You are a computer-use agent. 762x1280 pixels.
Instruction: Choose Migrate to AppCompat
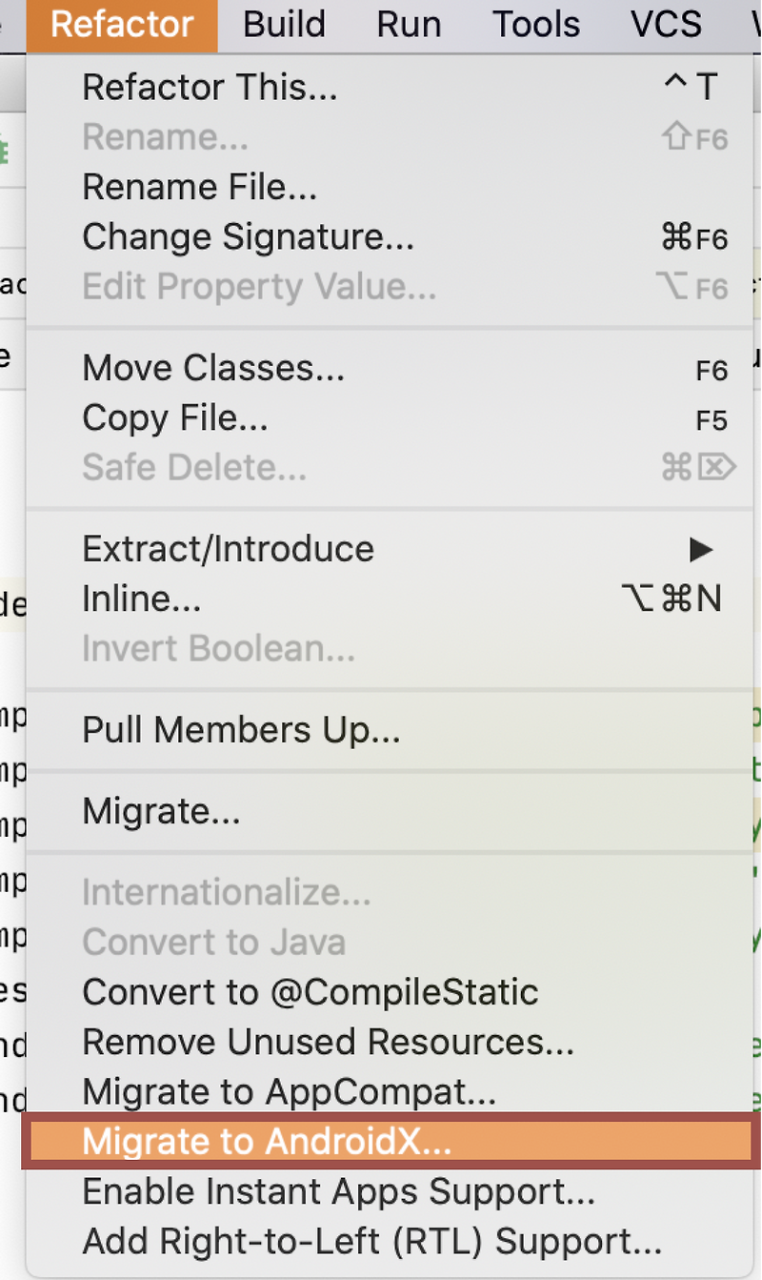(289, 1091)
